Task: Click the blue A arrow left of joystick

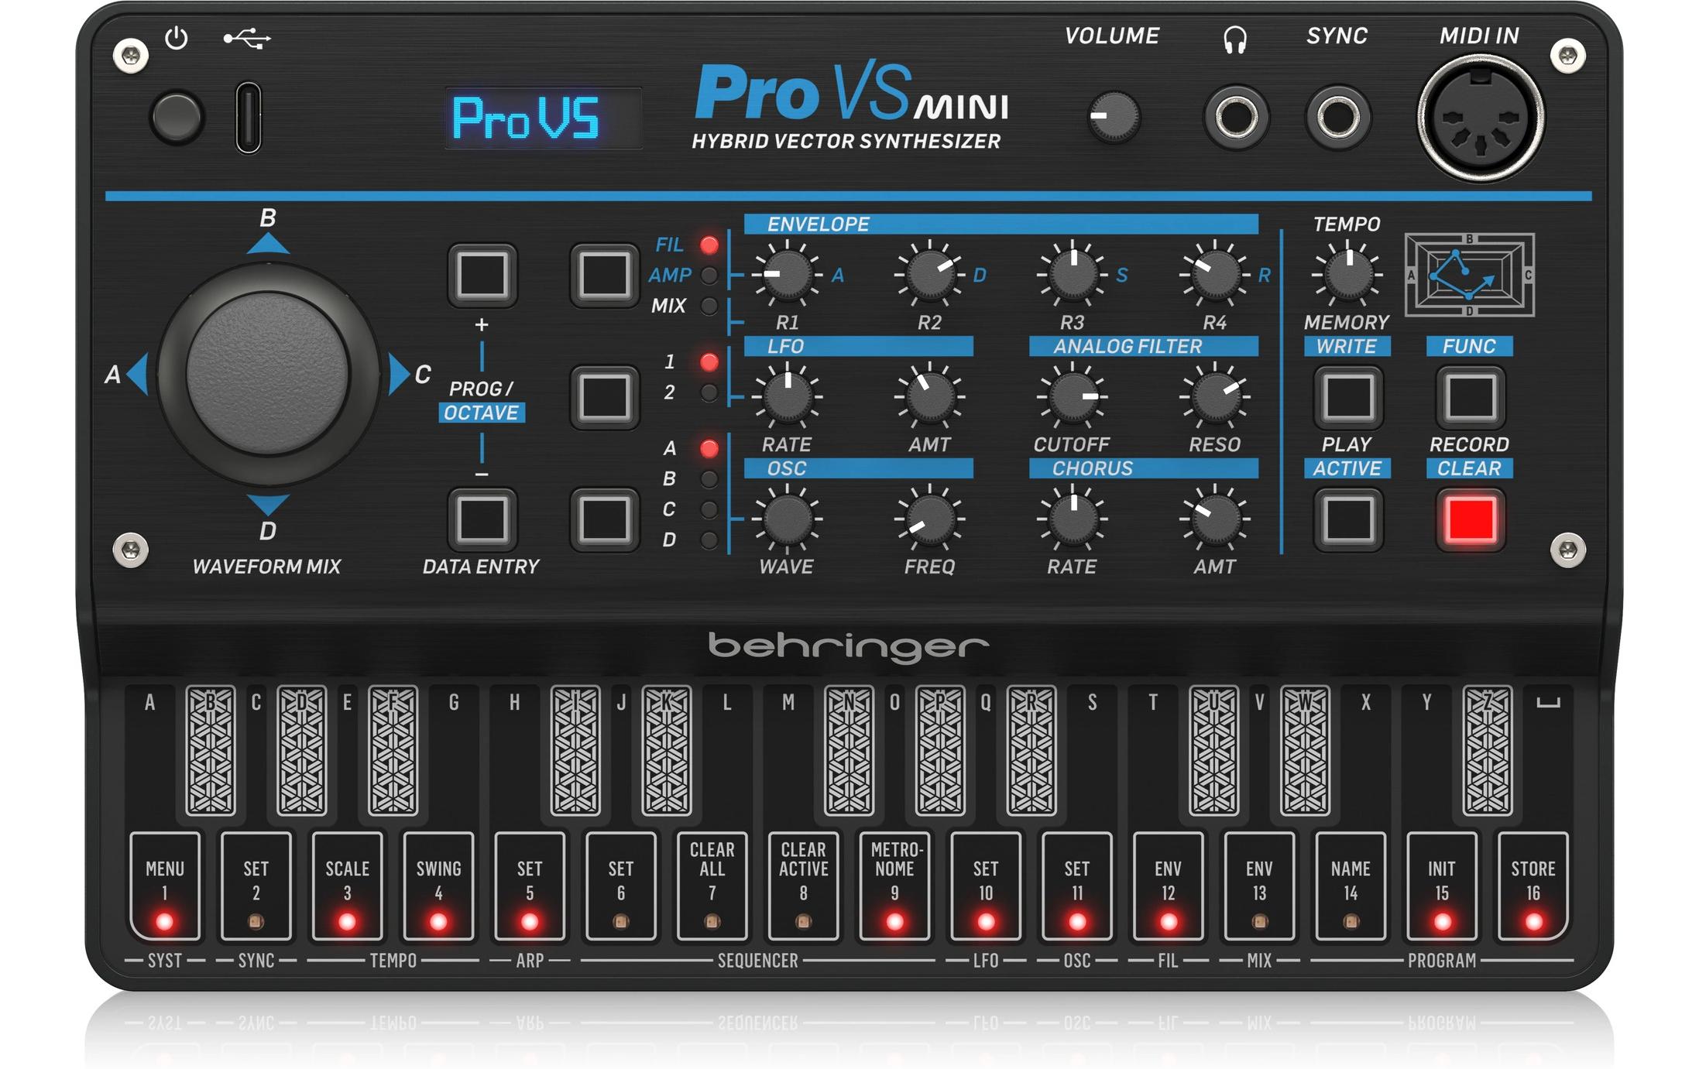Action: tap(136, 375)
